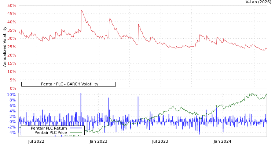Select the 'Pentair PLC - GARCH Volatility' legend label
The image size is (275, 146).
(x=69, y=84)
